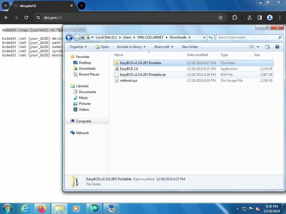Go back in Chrome browser

coord(6,18)
